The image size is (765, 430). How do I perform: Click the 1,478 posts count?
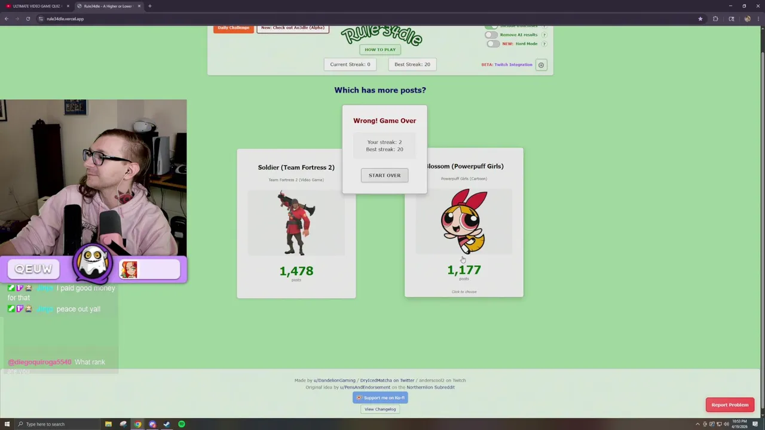(x=296, y=271)
